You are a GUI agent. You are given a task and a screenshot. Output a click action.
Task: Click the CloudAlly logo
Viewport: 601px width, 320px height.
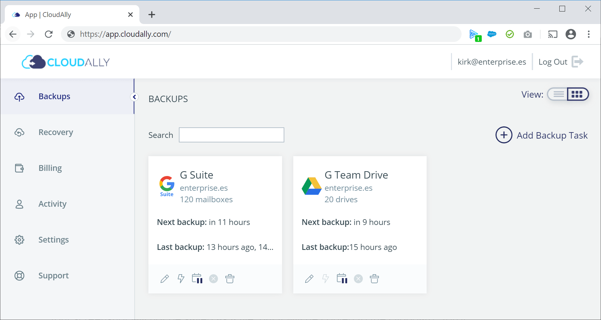click(x=66, y=62)
